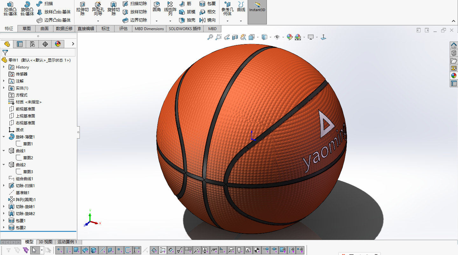
Task: Open the MBD Dimensions tab
Action: (149, 29)
